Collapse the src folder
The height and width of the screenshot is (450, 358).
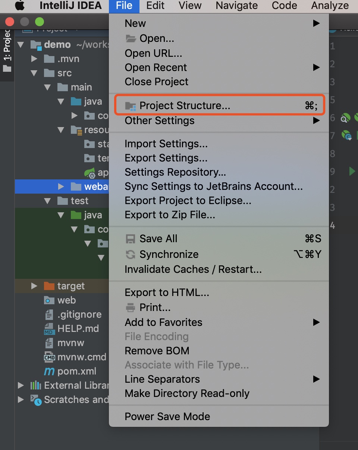[34, 73]
